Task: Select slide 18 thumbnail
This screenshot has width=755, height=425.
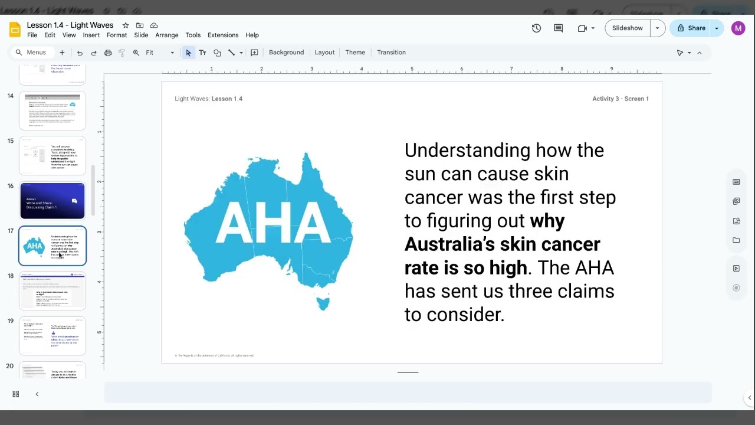Action: (x=52, y=291)
